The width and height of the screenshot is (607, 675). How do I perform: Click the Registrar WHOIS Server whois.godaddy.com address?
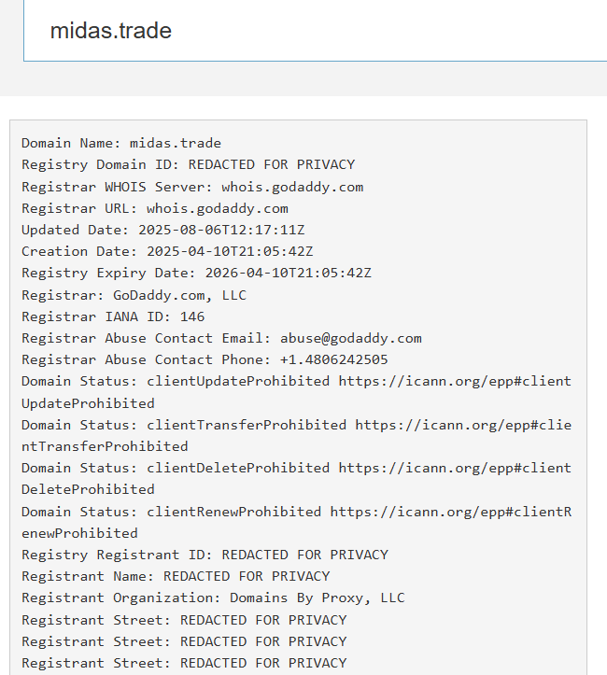292,187
